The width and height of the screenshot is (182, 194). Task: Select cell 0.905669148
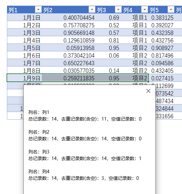(x=69, y=32)
